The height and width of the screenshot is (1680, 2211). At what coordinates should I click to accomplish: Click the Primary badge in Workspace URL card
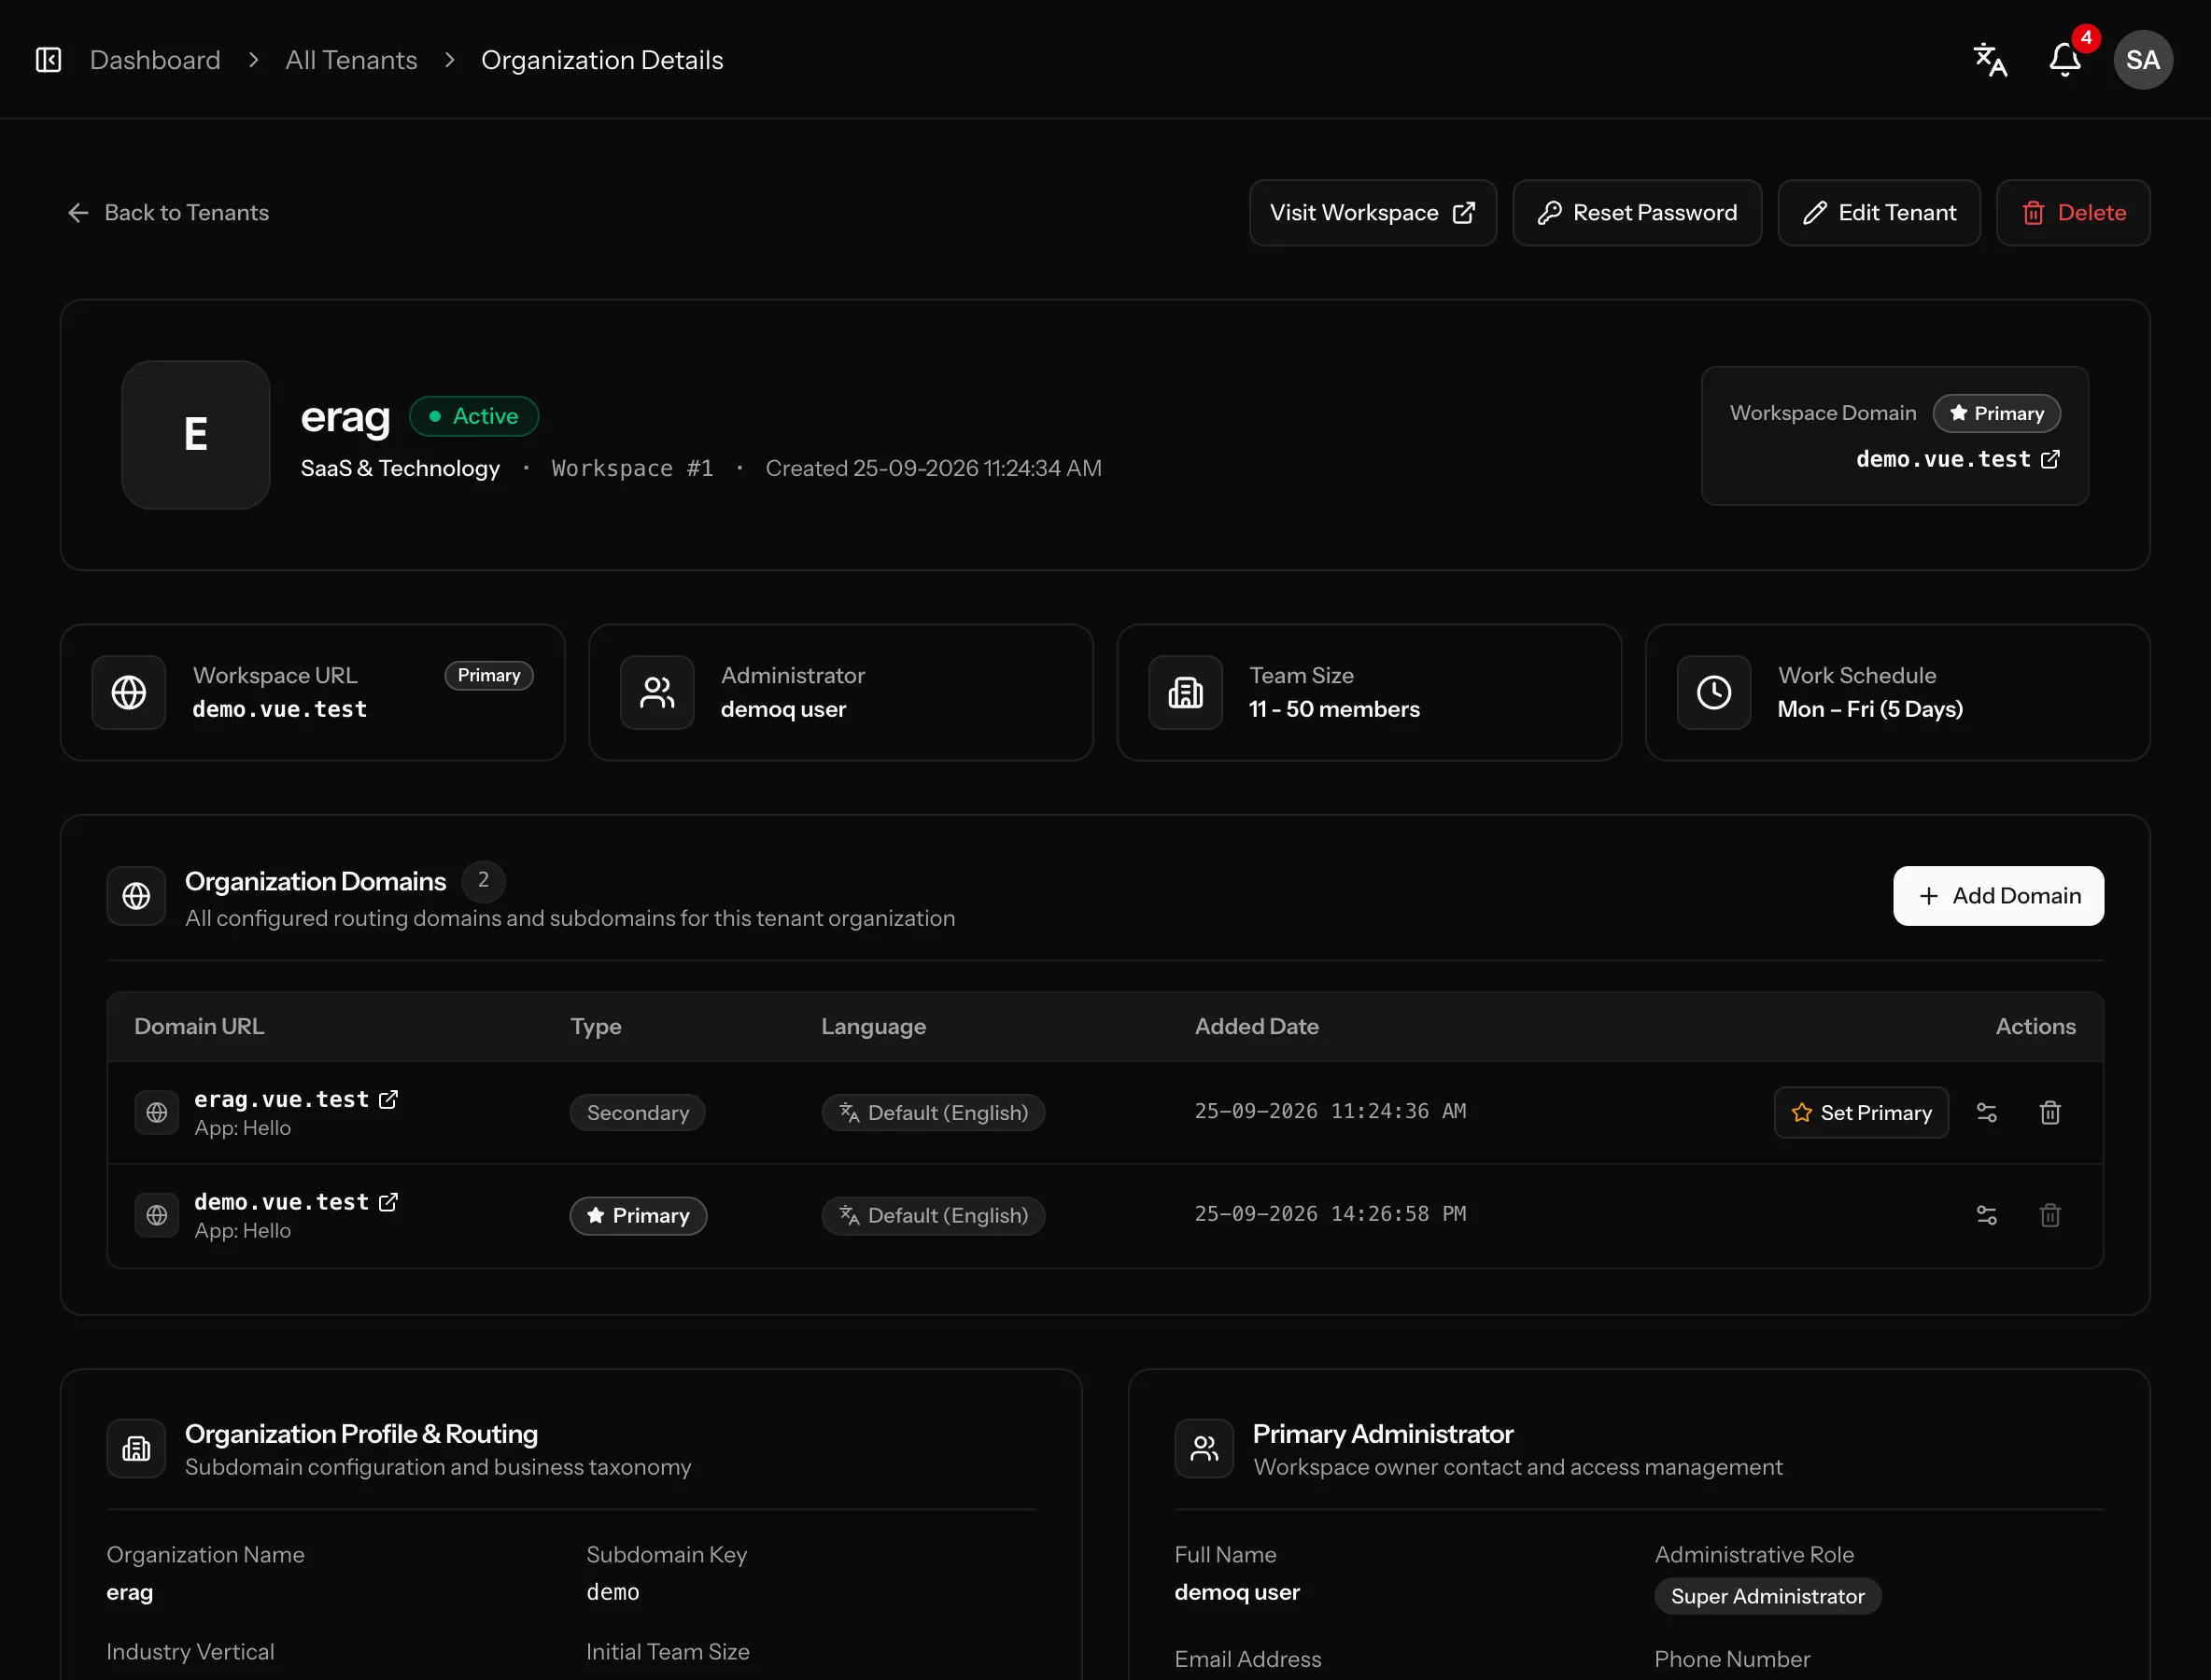489,675
